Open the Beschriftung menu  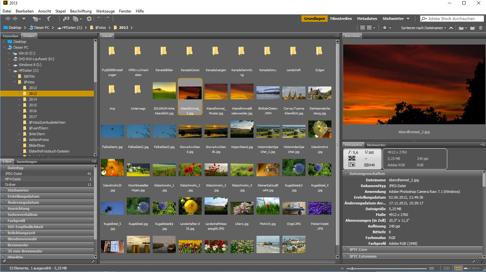81,11
